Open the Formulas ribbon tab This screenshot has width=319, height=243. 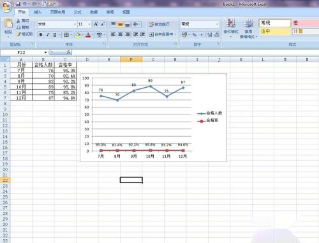[x=77, y=12]
